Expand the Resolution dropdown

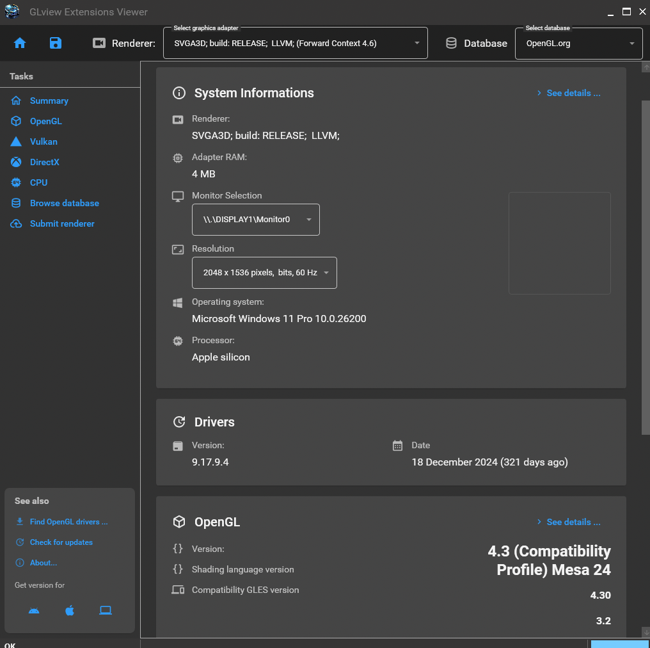pos(264,273)
